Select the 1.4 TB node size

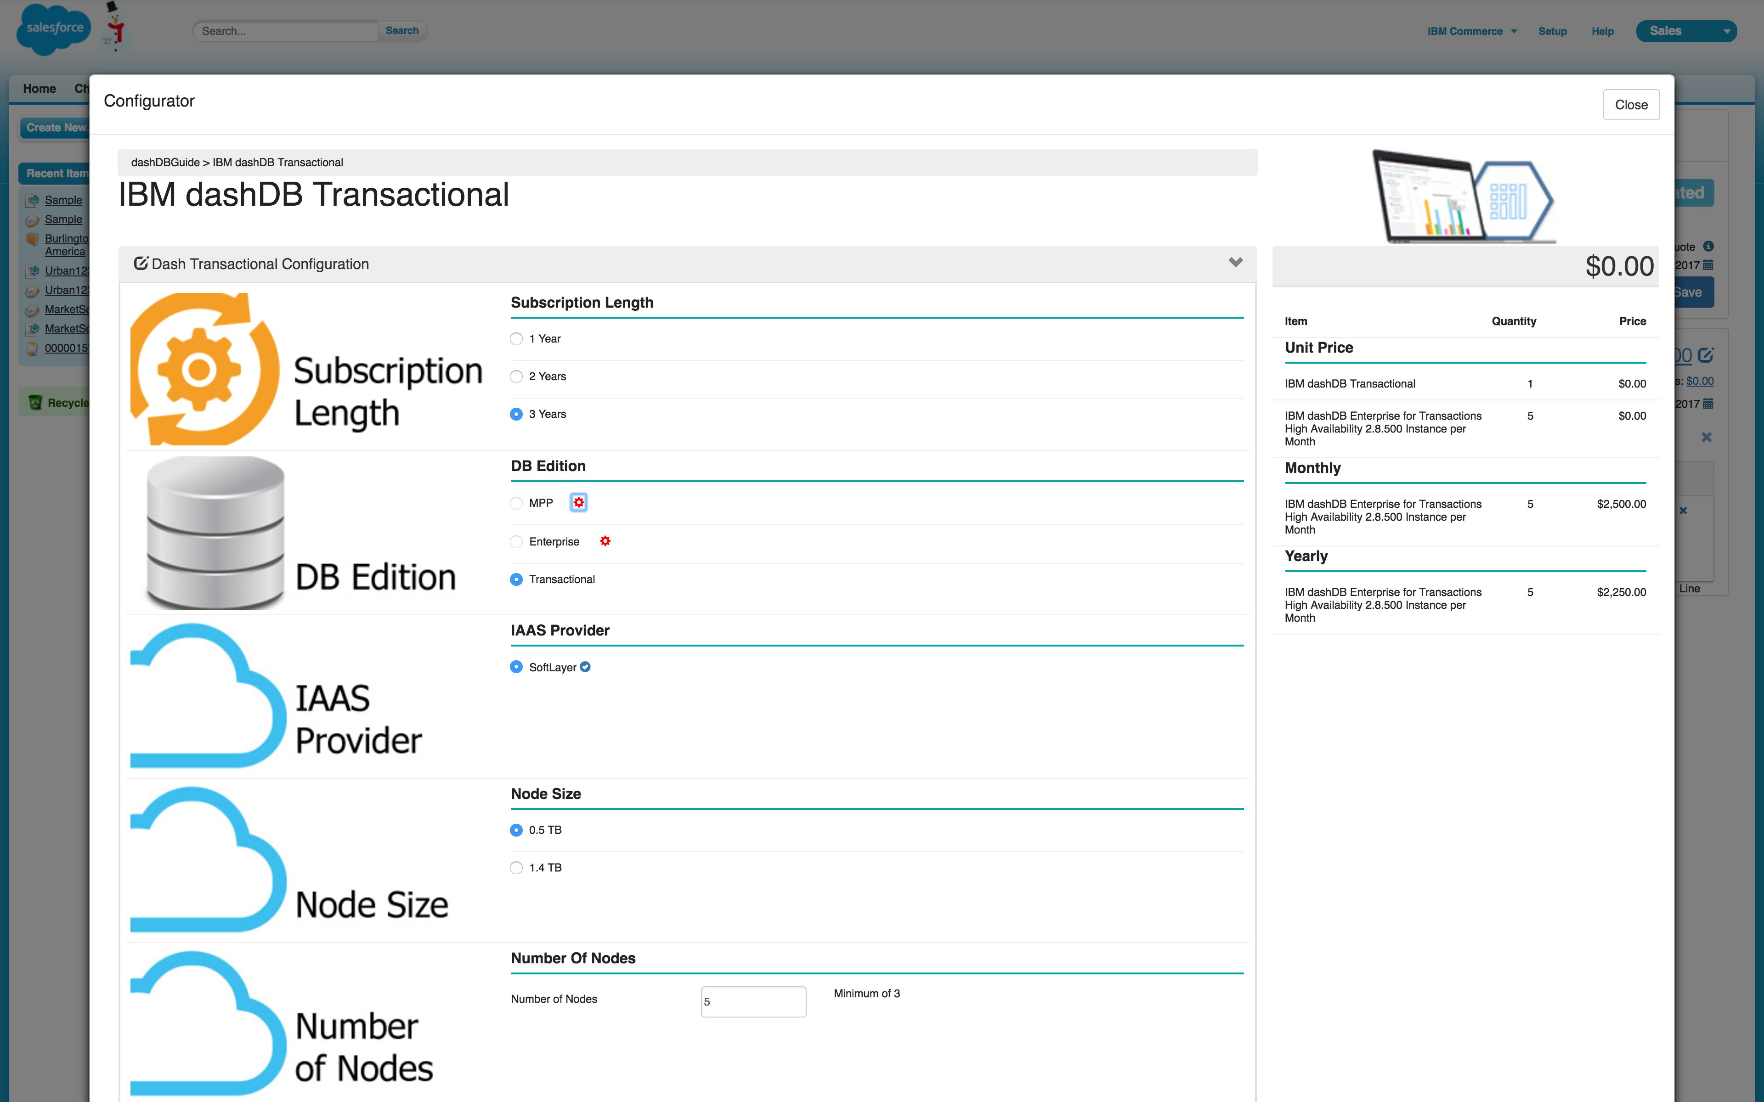[516, 868]
